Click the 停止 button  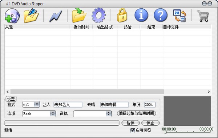pos(150,123)
